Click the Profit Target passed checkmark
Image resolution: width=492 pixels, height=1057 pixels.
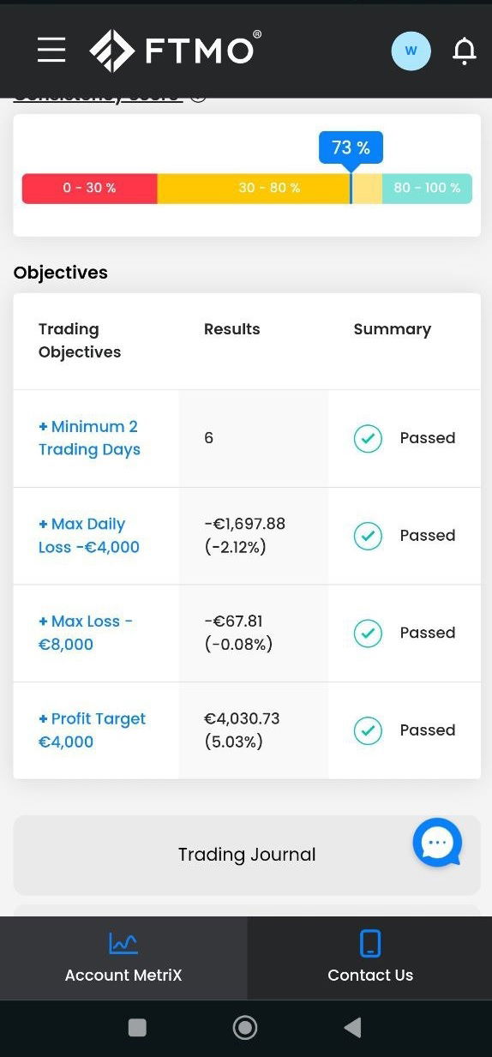click(x=368, y=730)
